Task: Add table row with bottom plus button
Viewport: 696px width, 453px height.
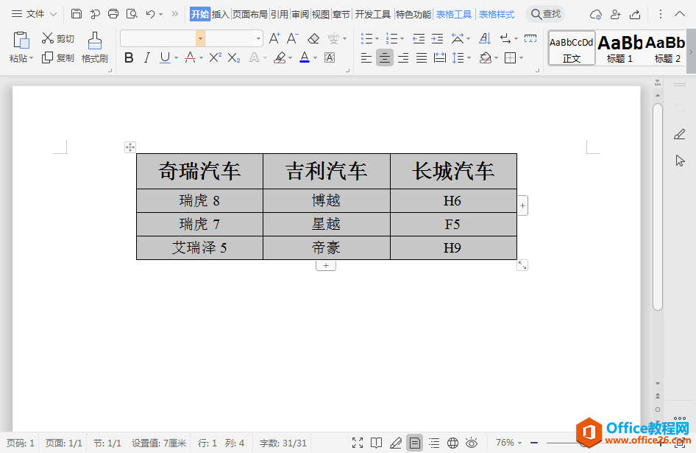Action: (x=326, y=265)
